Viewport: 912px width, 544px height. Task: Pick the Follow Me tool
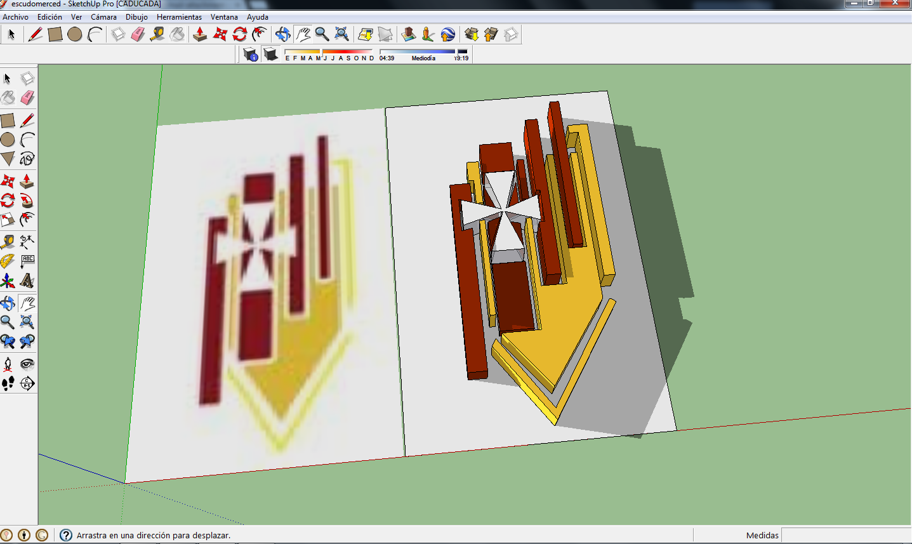(27, 201)
